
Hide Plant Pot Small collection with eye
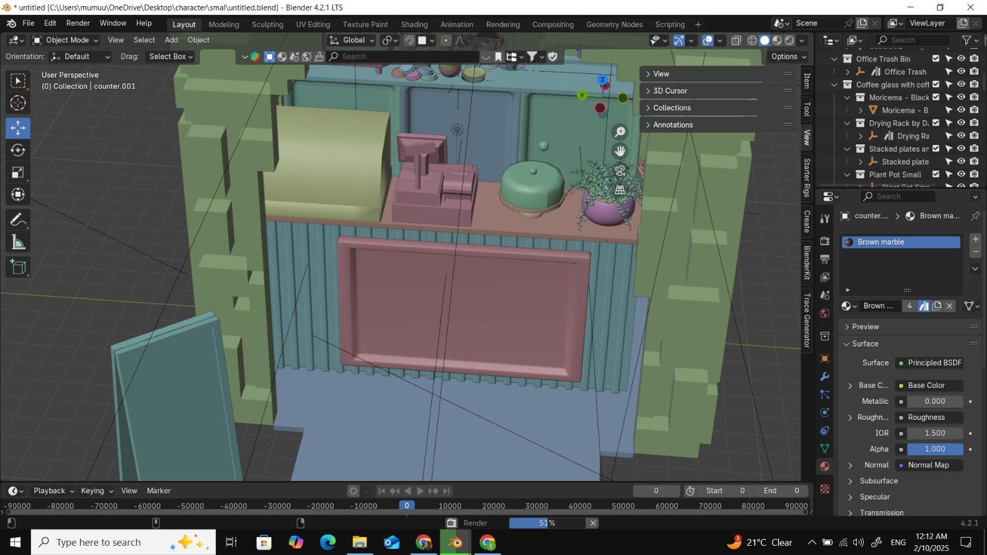pos(961,175)
